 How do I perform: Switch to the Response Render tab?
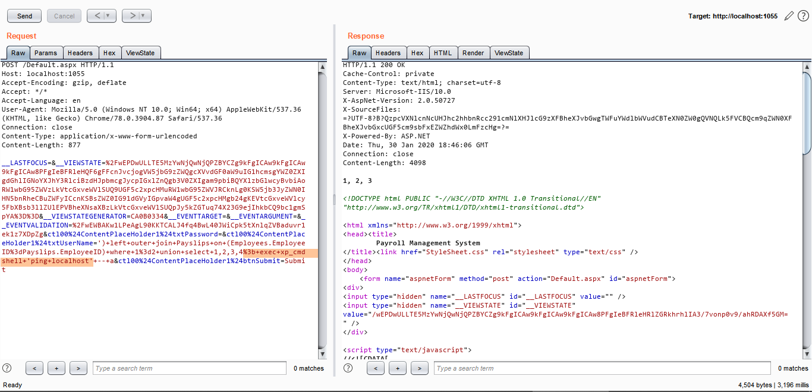(x=473, y=53)
